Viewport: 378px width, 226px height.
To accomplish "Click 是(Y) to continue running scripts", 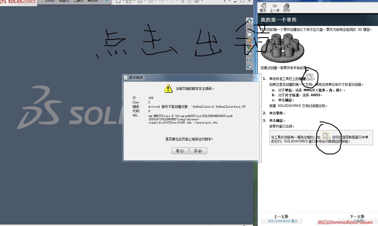I will 180,151.
